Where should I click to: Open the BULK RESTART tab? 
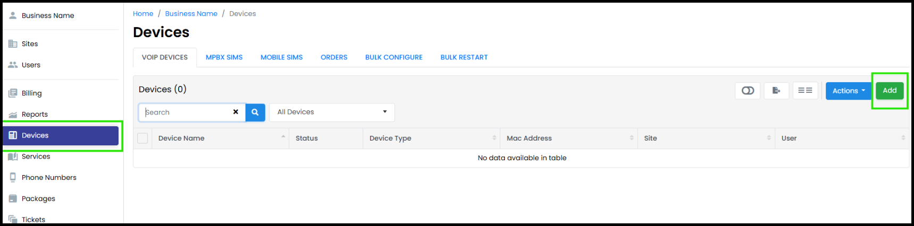pos(464,57)
